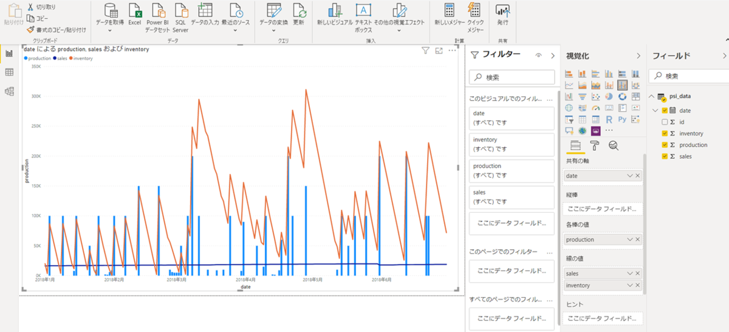Enter Focus mode on the chart
Image resolution: width=729 pixels, height=332 pixels.
439,51
